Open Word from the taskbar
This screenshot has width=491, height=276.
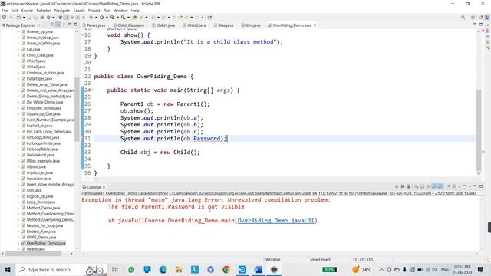pos(258,269)
